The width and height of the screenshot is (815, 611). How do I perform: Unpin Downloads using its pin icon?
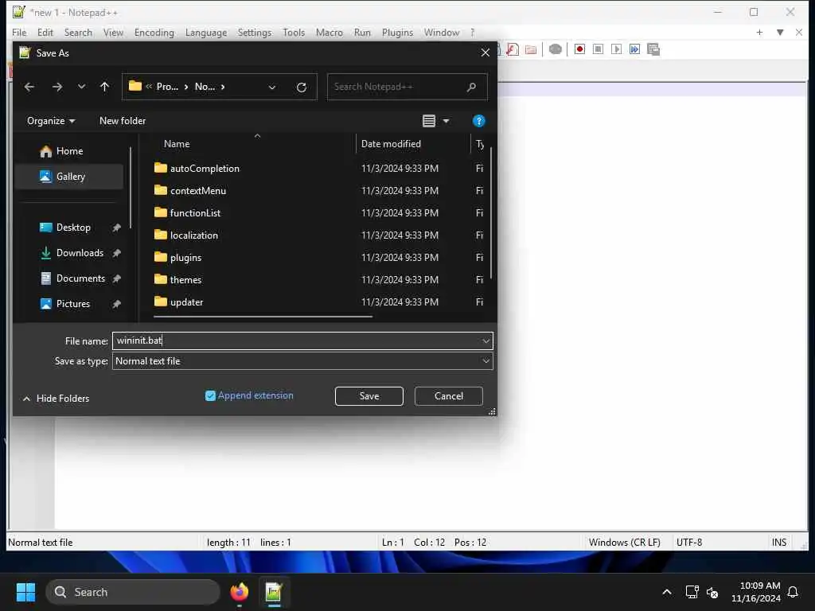(x=116, y=253)
